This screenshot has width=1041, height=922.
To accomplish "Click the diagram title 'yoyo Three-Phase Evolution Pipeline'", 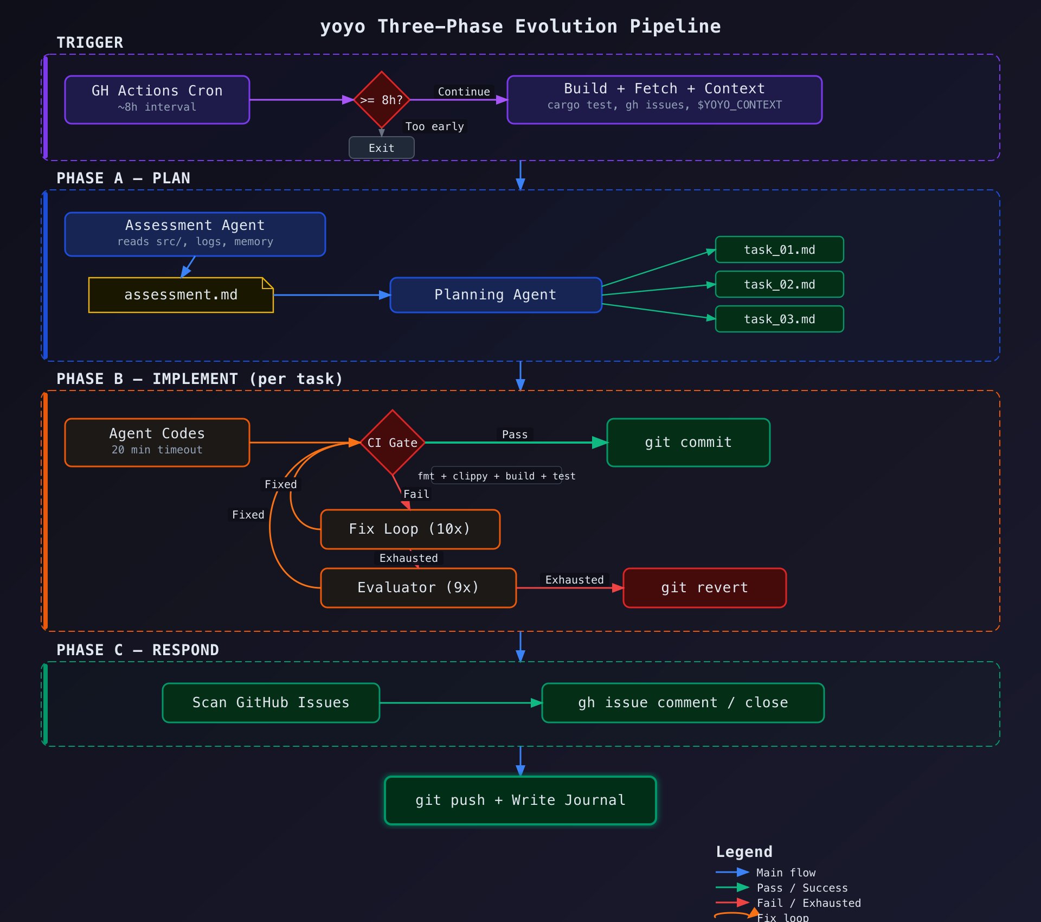I will (x=520, y=26).
